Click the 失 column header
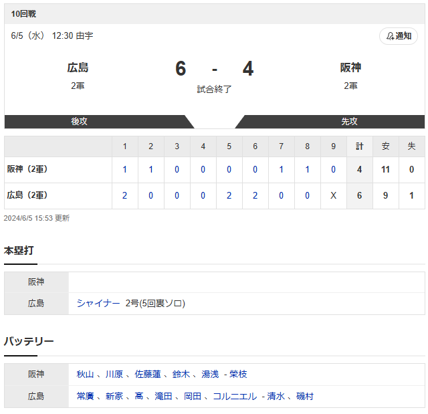The image size is (428, 414). pos(411,146)
